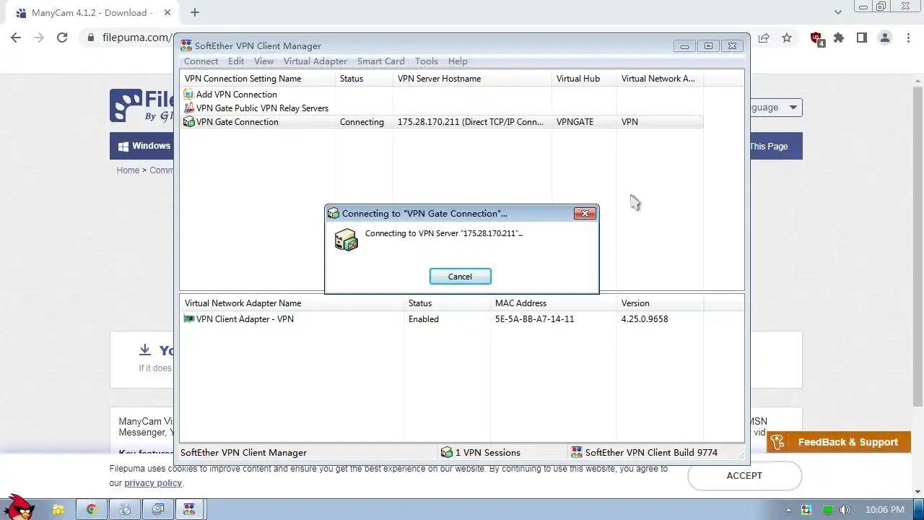
Task: Go back in Chrome browser
Action: (x=16, y=38)
